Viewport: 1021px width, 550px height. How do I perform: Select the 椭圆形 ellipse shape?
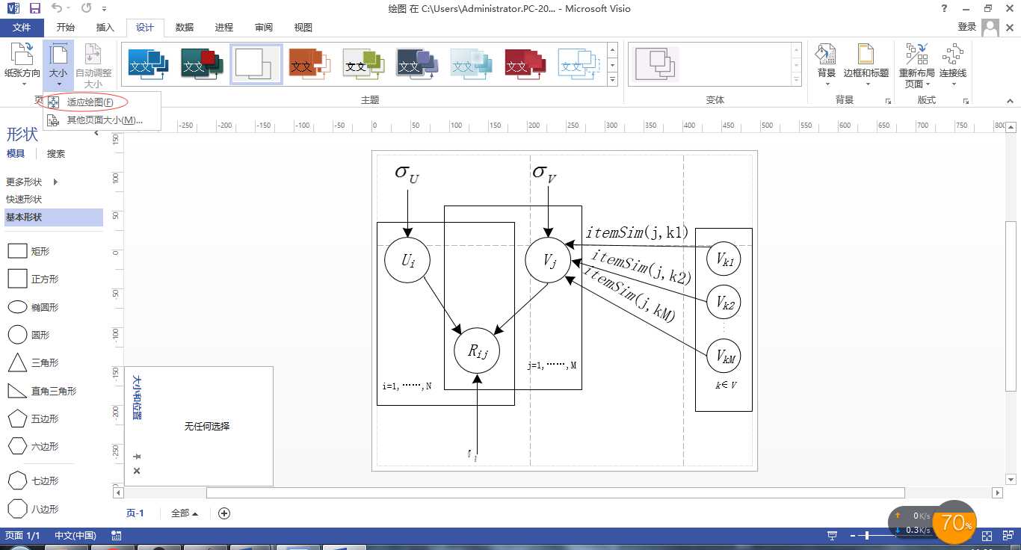(x=33, y=307)
